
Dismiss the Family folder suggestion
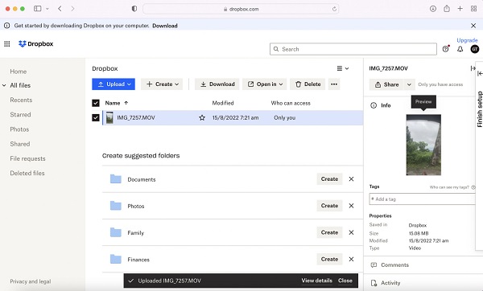point(351,232)
